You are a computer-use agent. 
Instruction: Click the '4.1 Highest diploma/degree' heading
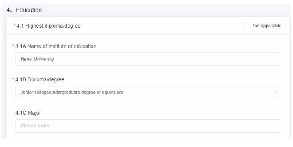pyautogui.click(x=49, y=26)
